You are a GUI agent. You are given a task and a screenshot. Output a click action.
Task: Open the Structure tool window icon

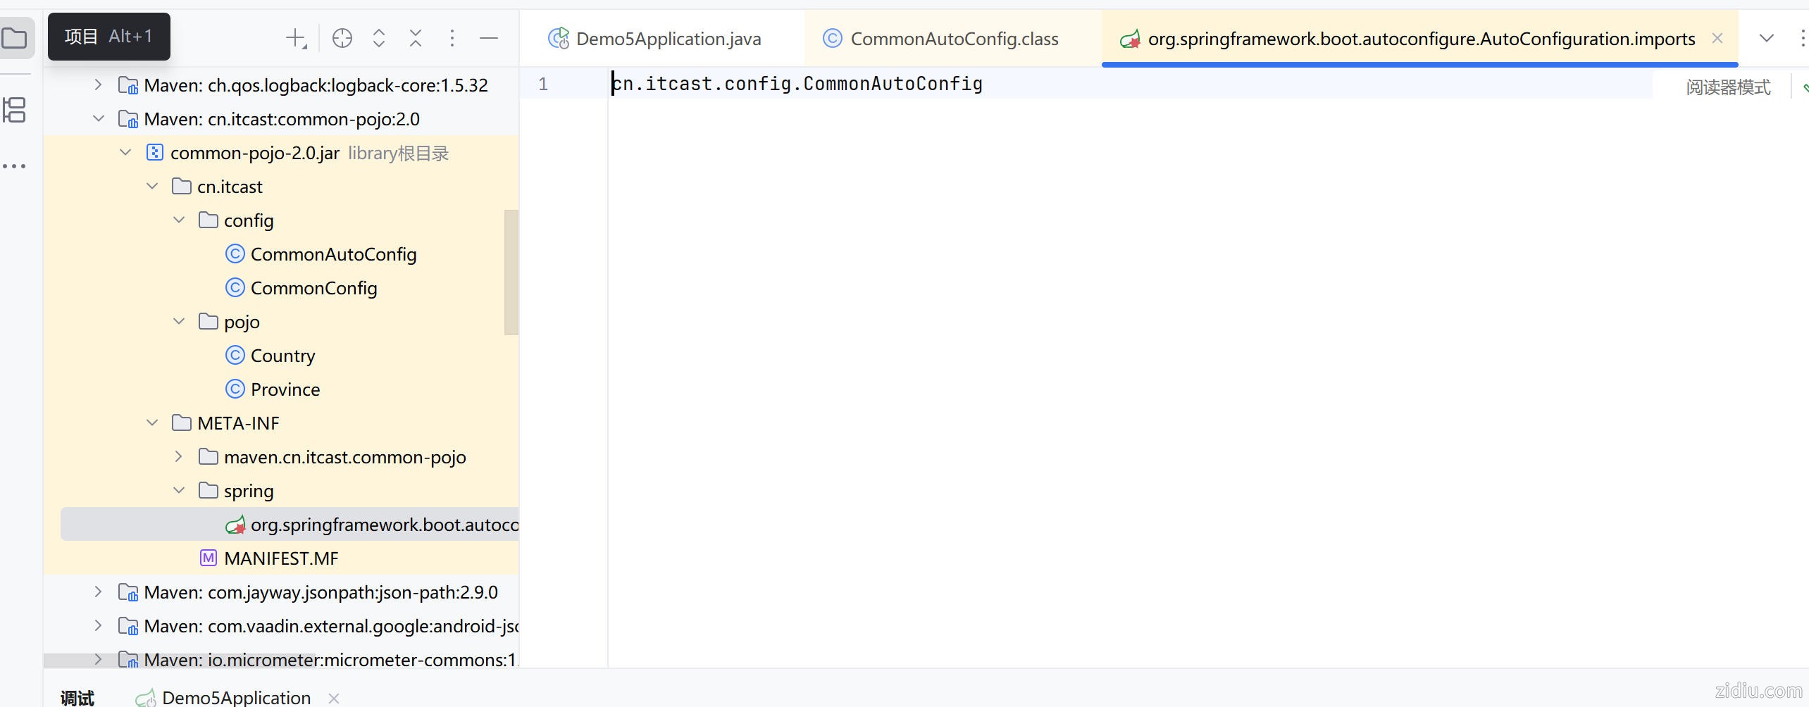point(15,110)
